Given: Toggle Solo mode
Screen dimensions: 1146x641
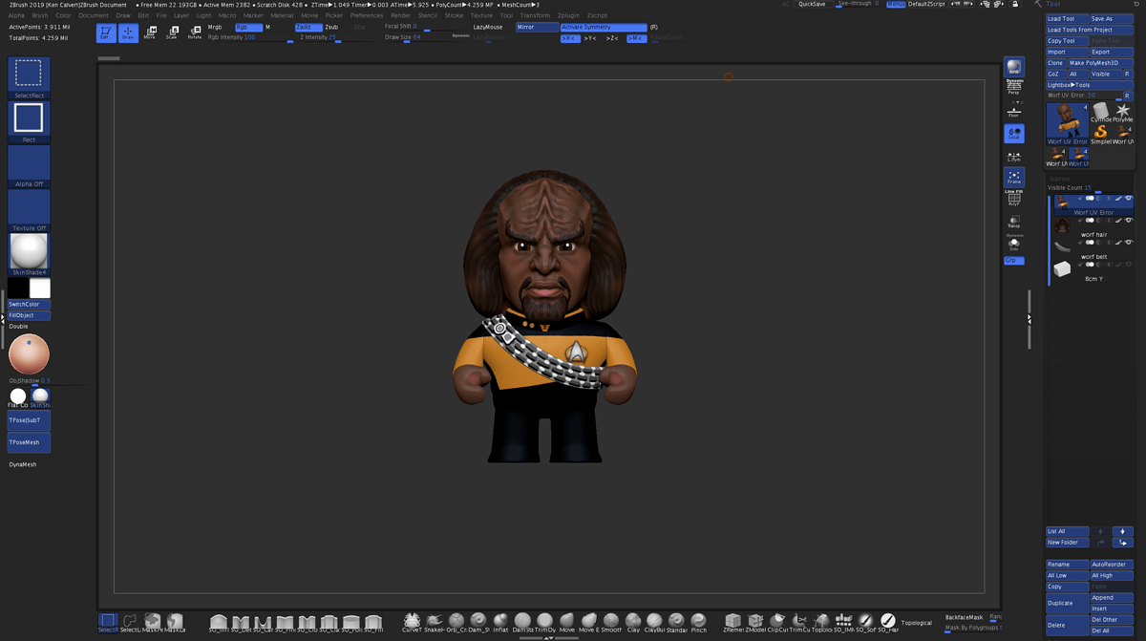Looking at the screenshot, I should point(1014,243).
